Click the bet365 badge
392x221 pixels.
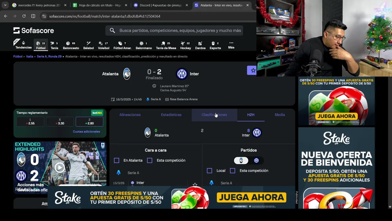coord(97,113)
